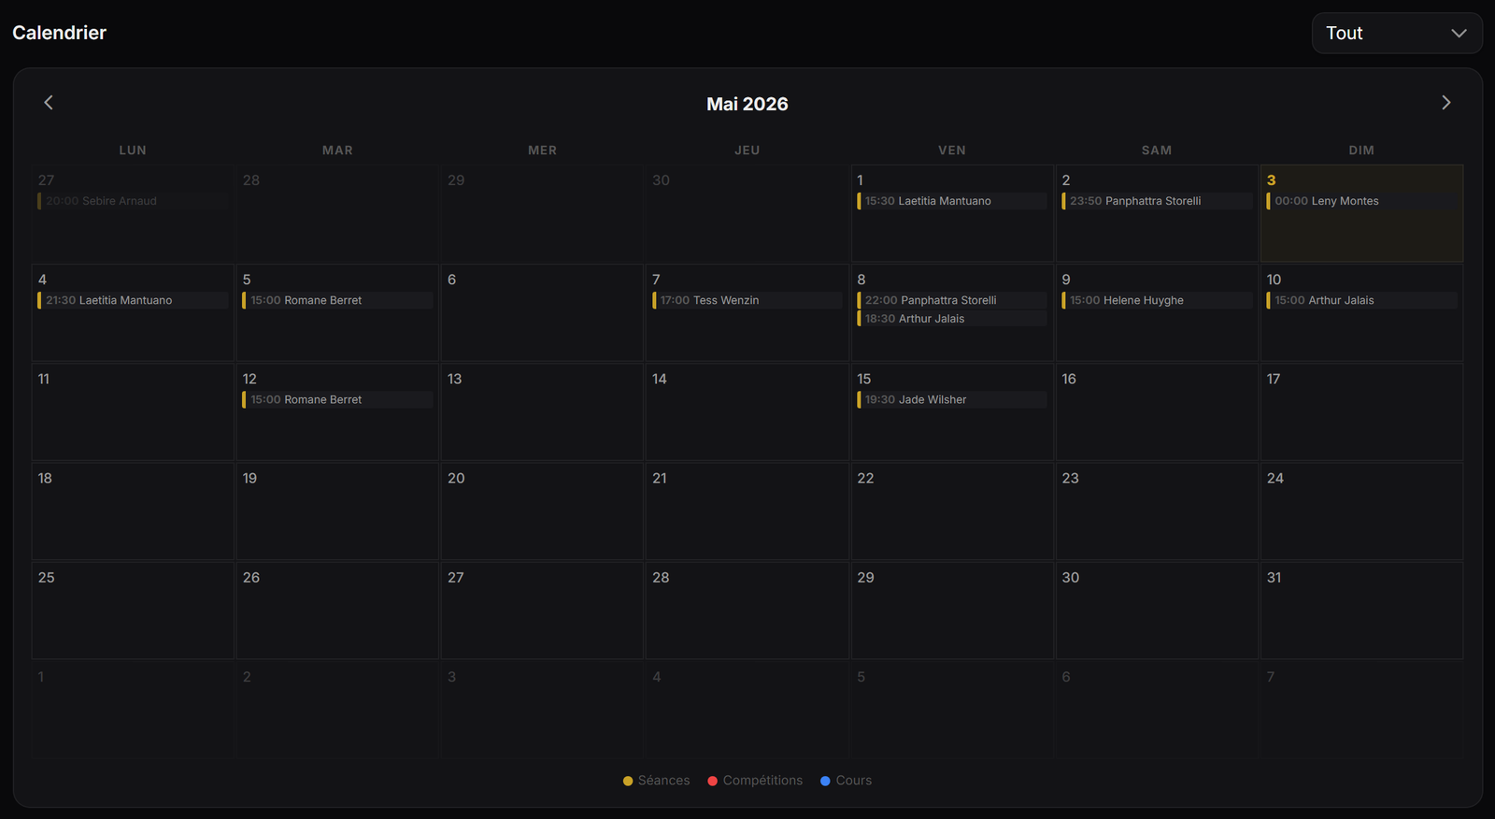Open the 18:30 Arthur Jalais event
The image size is (1495, 819).
point(952,319)
